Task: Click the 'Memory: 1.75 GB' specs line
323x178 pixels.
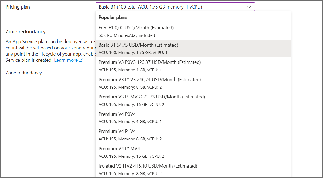Action: [x=133, y=53]
